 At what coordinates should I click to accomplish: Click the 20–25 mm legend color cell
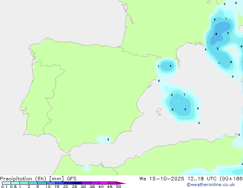69,183
